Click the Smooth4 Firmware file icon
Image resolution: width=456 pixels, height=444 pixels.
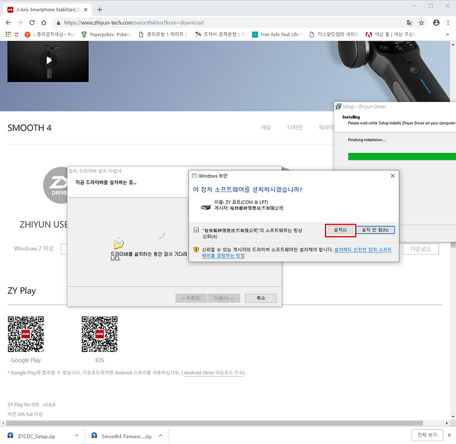[94, 436]
